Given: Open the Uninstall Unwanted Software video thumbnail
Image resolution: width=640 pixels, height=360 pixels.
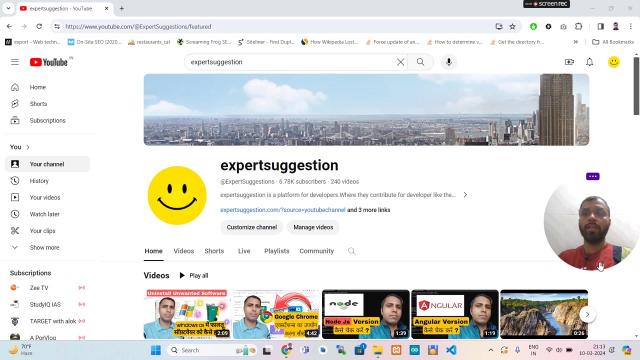Looking at the screenshot, I should point(187,314).
